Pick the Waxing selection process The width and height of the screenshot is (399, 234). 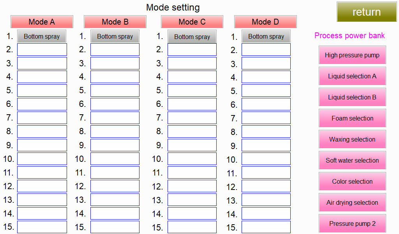(352, 139)
